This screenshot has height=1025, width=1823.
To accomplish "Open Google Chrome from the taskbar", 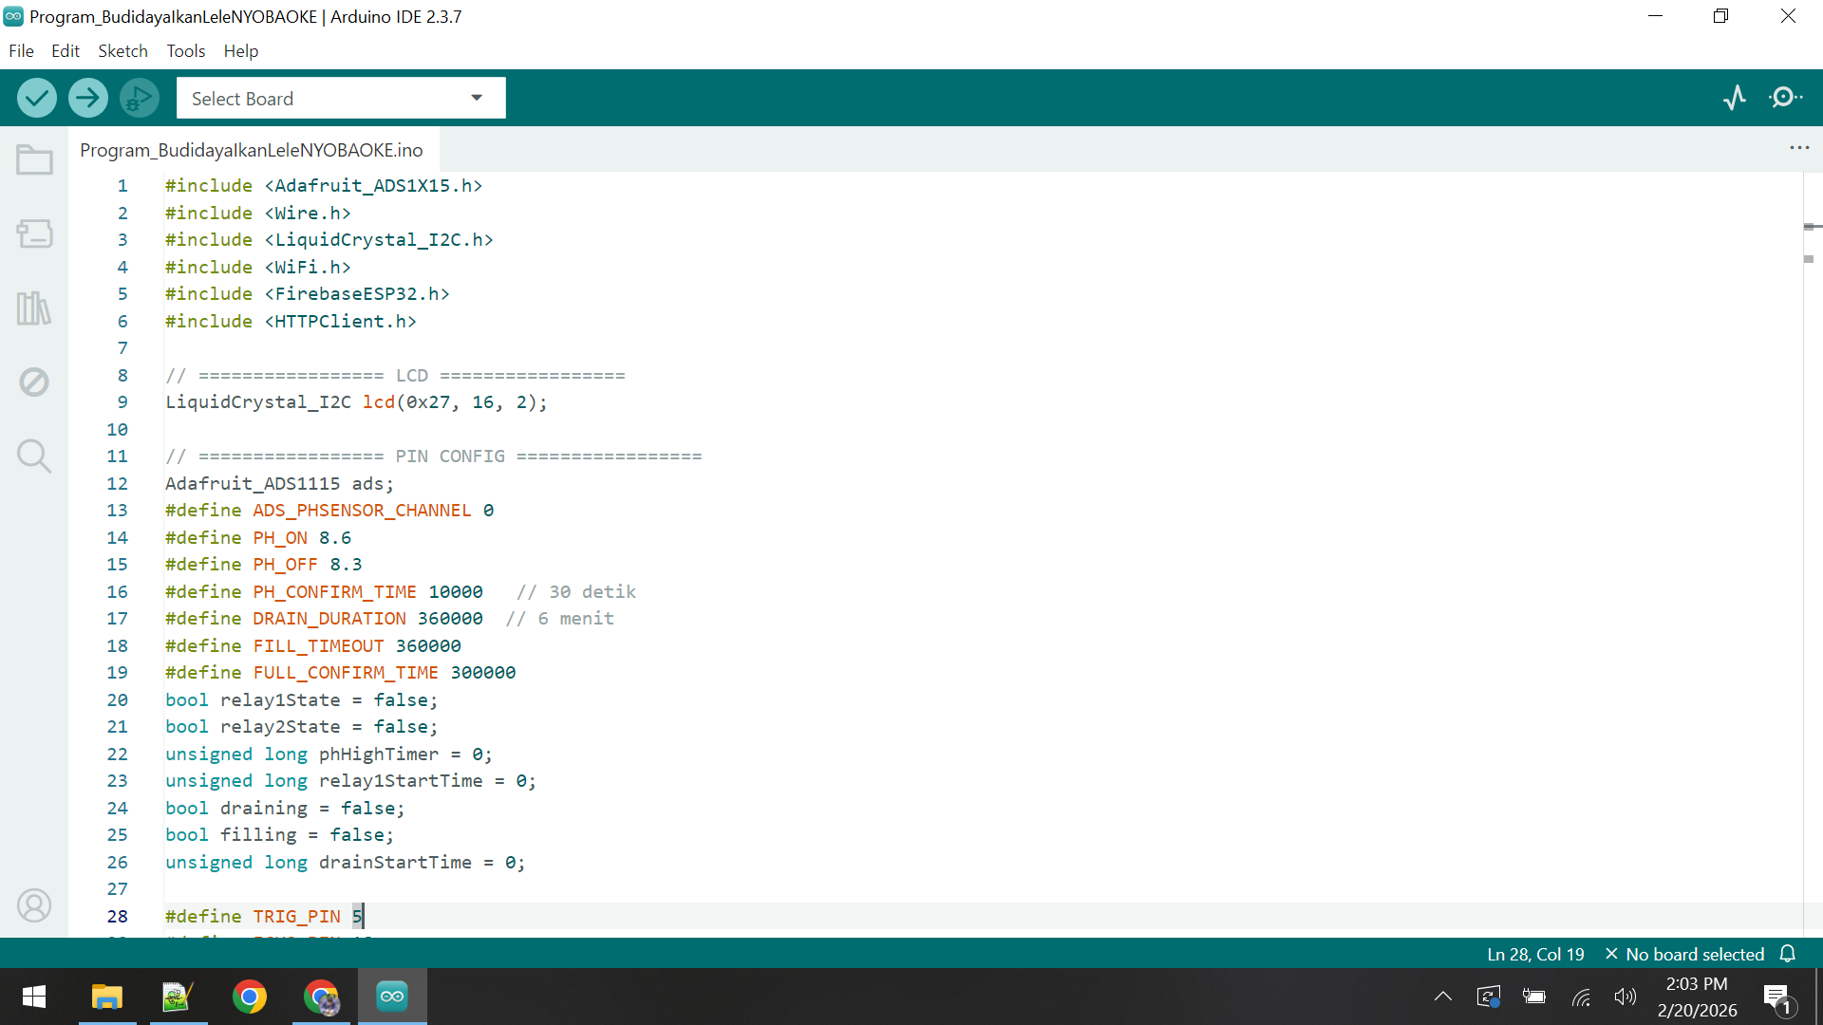I will click(x=250, y=997).
